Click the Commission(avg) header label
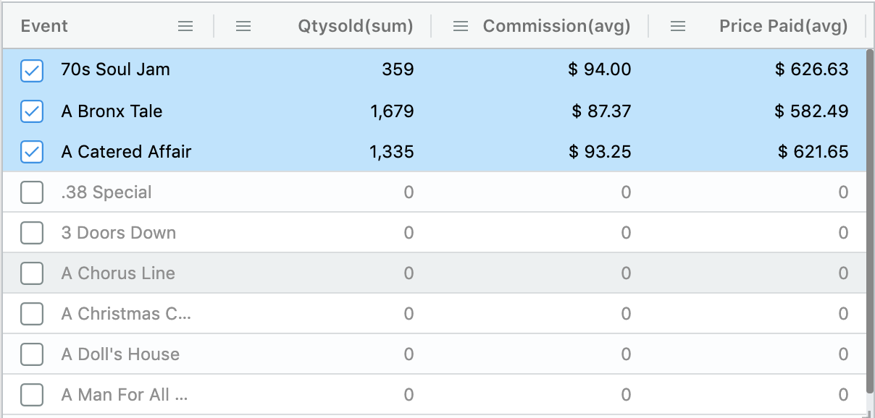The image size is (875, 418). [556, 26]
